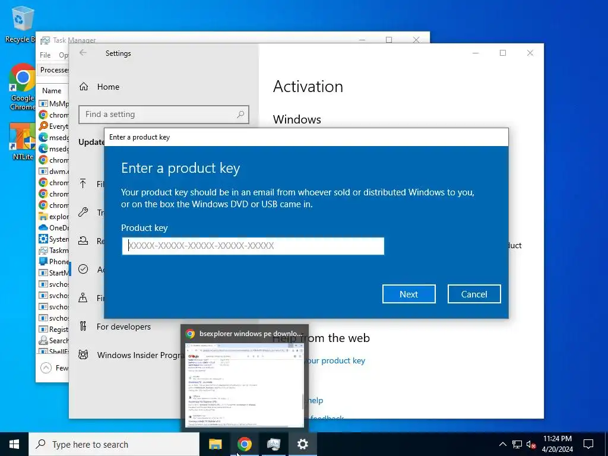Viewport: 608px width, 456px height.
Task: Select the Registry process in Task Manager
Action: point(53,329)
